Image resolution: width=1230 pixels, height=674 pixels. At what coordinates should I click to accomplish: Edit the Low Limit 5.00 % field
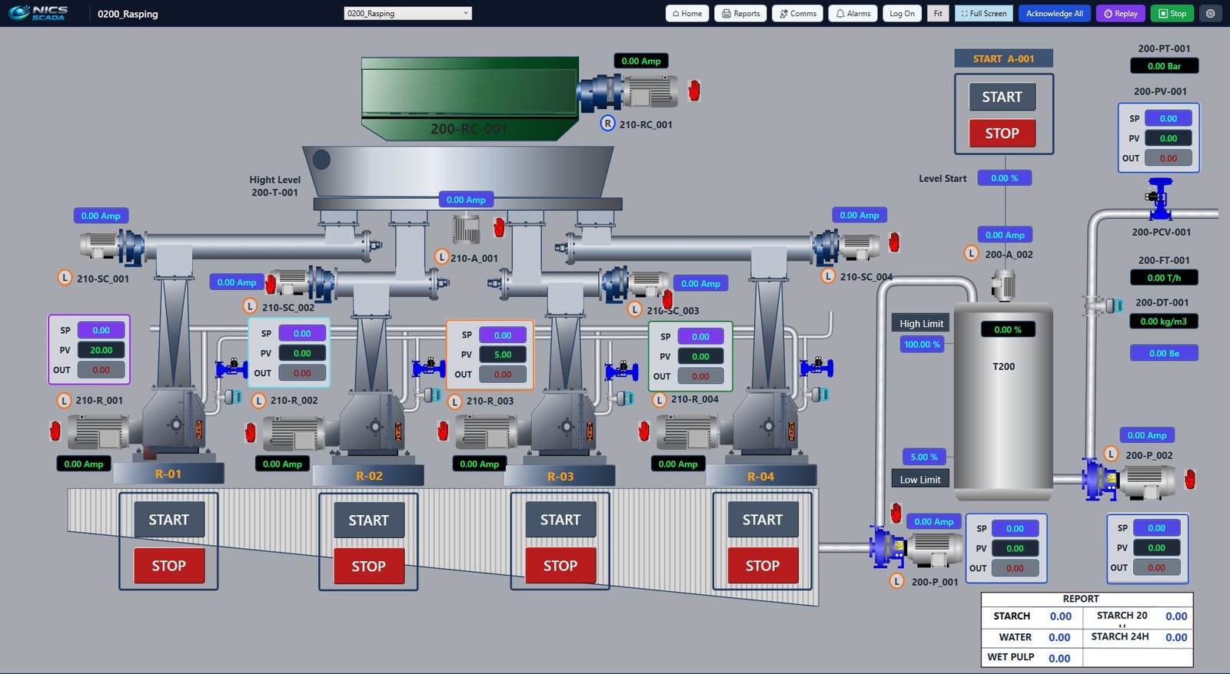tap(924, 457)
